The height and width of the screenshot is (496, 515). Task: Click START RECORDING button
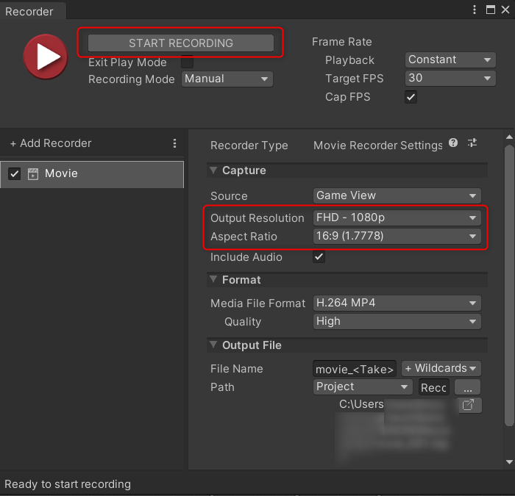pyautogui.click(x=181, y=43)
